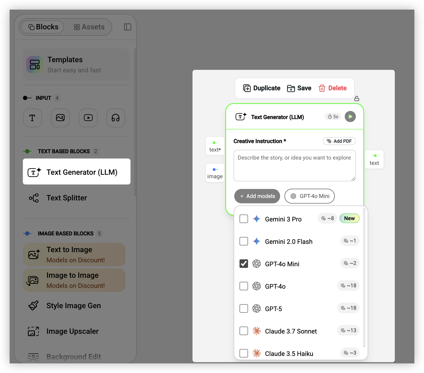Screen dimensions: 424x373
Task: Save the node to assets
Action: tap(299, 88)
